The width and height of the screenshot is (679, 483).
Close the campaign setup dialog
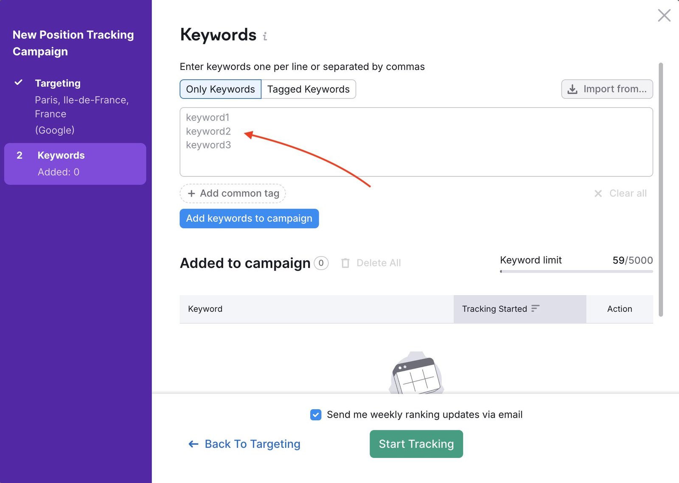664,15
